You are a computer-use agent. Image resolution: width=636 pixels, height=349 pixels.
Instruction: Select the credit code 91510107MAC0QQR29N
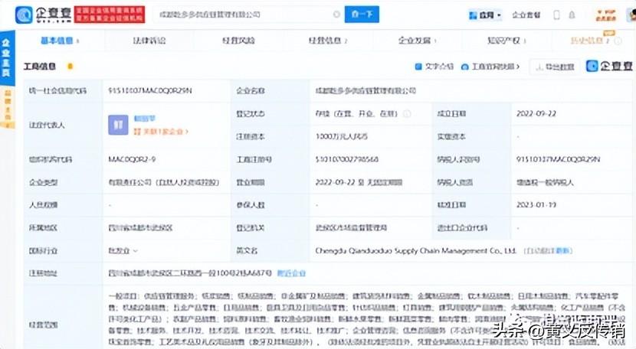click(149, 90)
